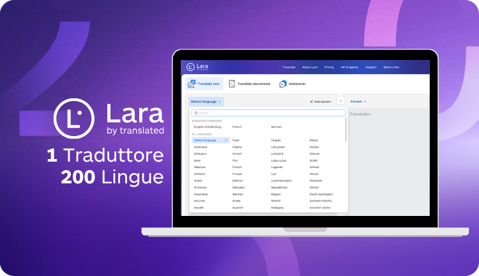Open the Support nav item
Viewport: 479px width, 276px height.
coord(371,67)
